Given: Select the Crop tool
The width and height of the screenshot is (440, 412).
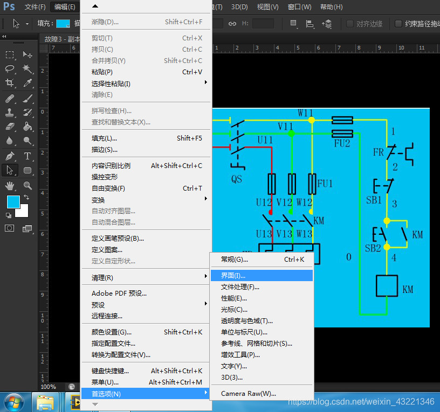Looking at the screenshot, I should pyautogui.click(x=10, y=83).
